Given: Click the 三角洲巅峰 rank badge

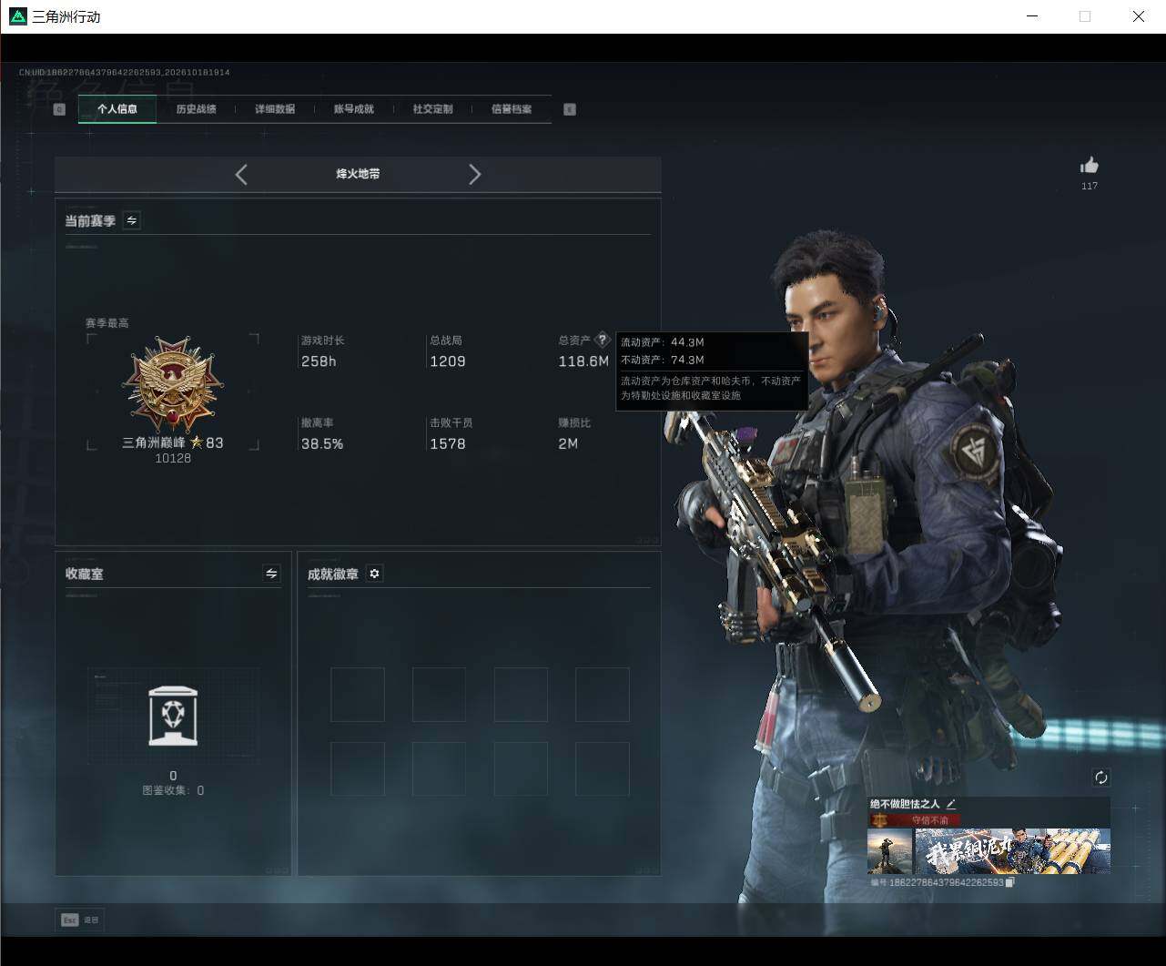Looking at the screenshot, I should tap(173, 384).
